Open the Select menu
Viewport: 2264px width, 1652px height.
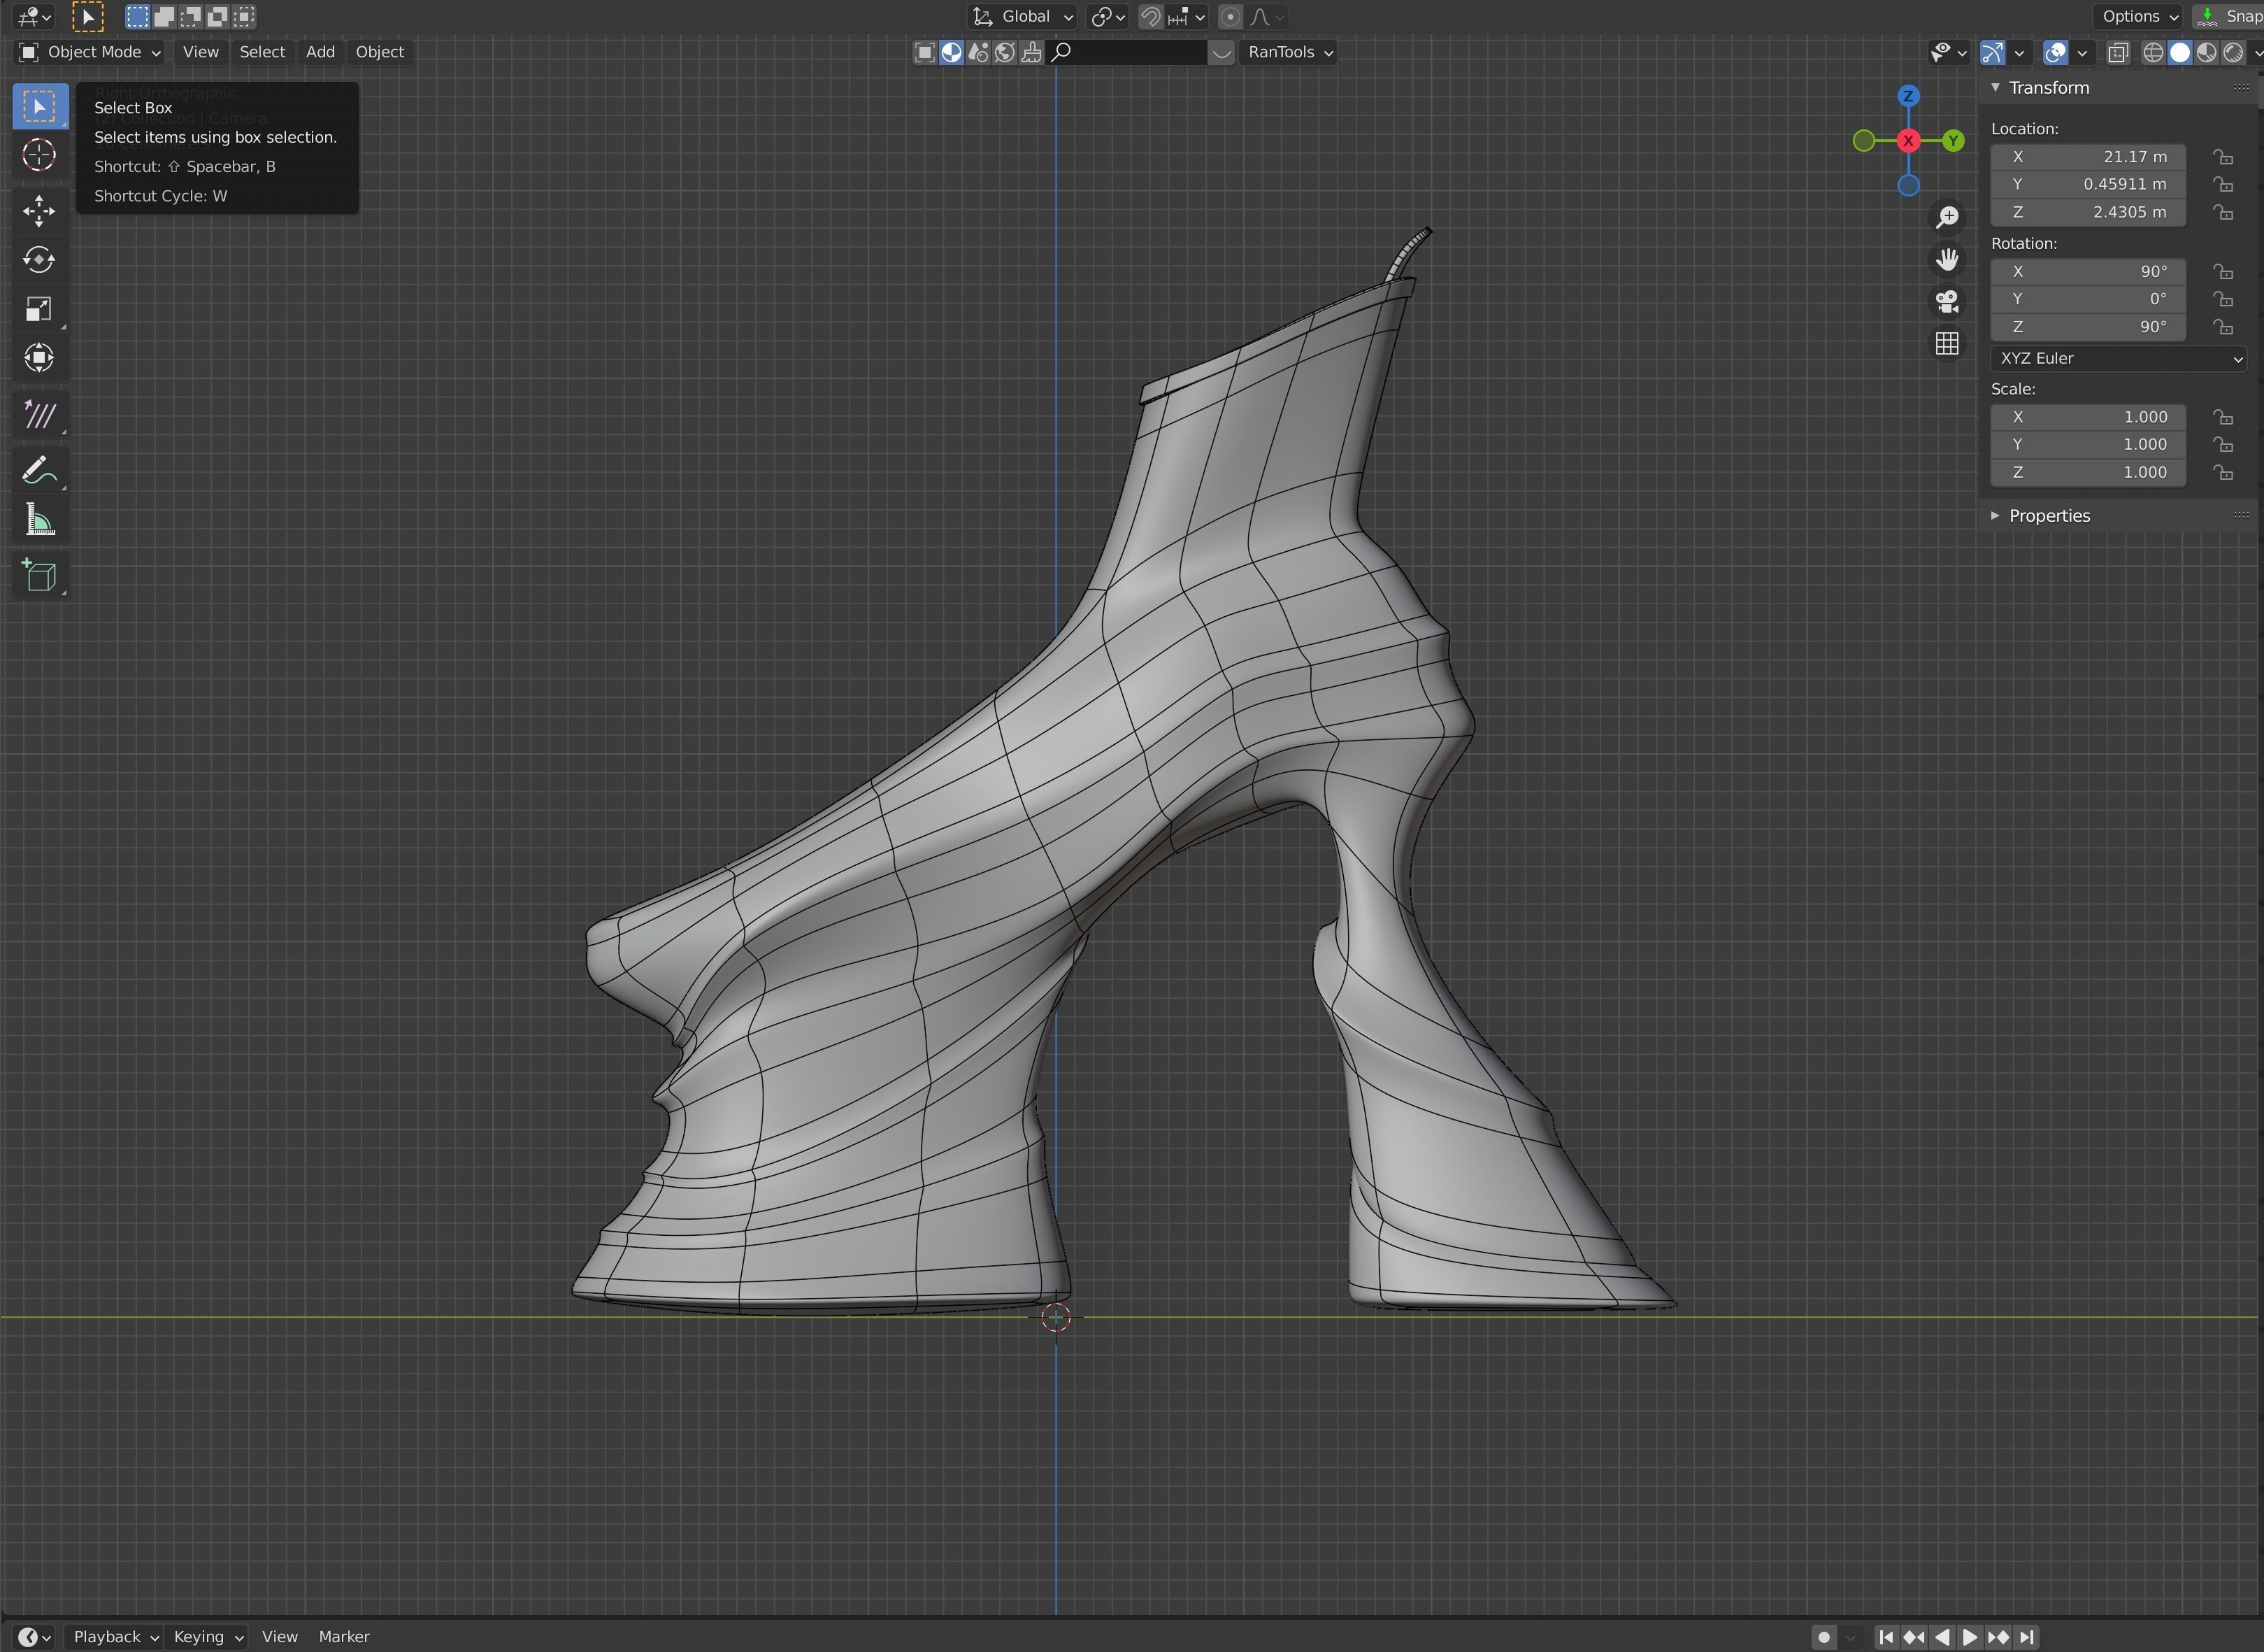point(262,52)
